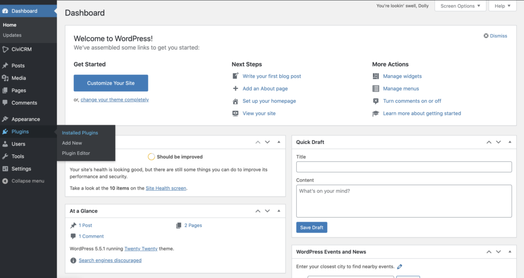The image size is (524, 278).
Task: Toggle collapse of WordPress Events and News
Action: point(510,251)
